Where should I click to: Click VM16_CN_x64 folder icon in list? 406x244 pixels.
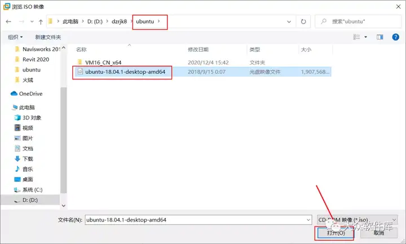click(x=80, y=62)
